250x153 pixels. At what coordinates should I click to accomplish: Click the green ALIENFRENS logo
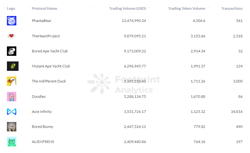click(x=12, y=142)
